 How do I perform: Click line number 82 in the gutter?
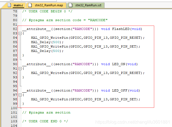[15, 29]
